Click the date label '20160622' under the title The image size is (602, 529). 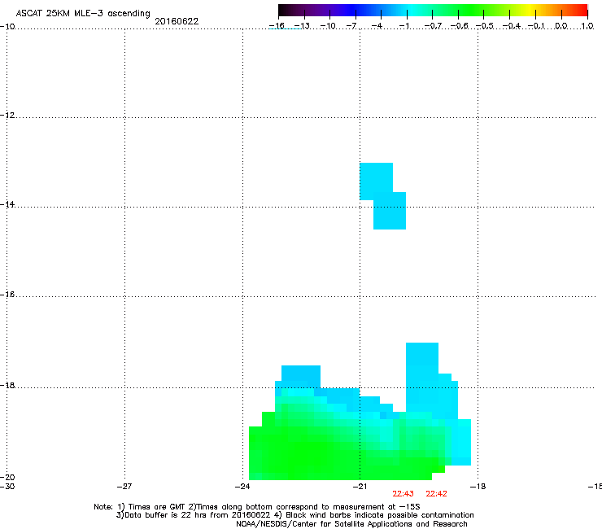[x=177, y=21]
